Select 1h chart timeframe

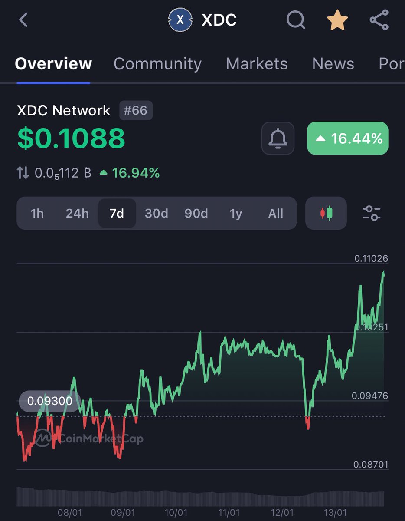click(x=37, y=214)
